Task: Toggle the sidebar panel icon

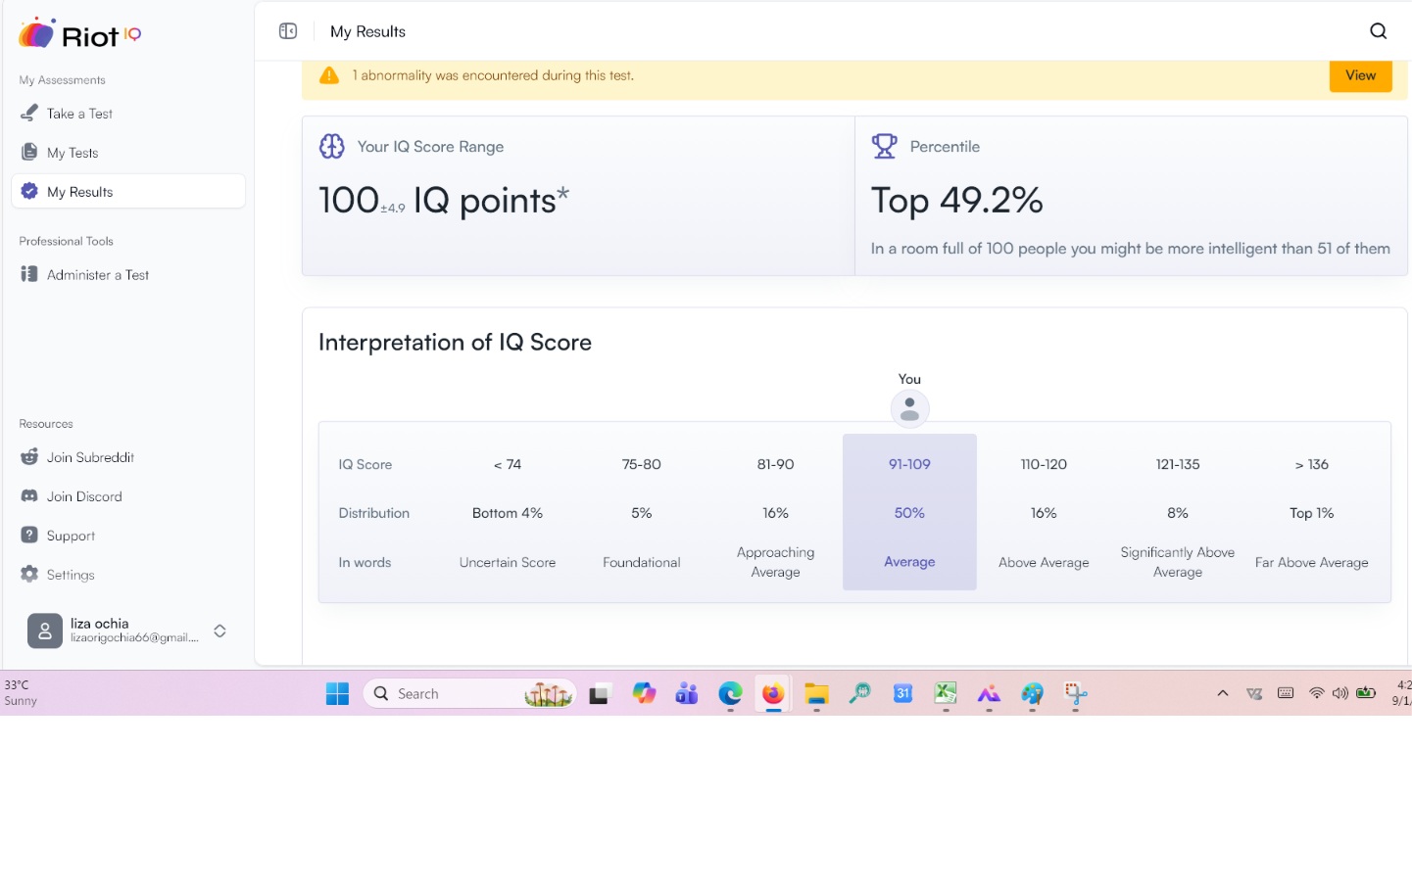Action: pyautogui.click(x=288, y=31)
